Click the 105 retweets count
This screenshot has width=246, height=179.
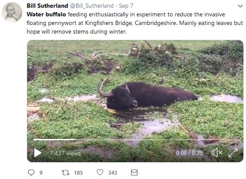click(x=78, y=173)
